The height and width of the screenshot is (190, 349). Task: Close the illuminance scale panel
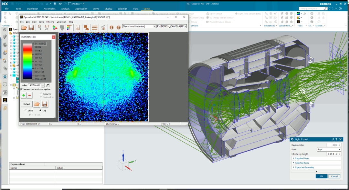click(53, 37)
